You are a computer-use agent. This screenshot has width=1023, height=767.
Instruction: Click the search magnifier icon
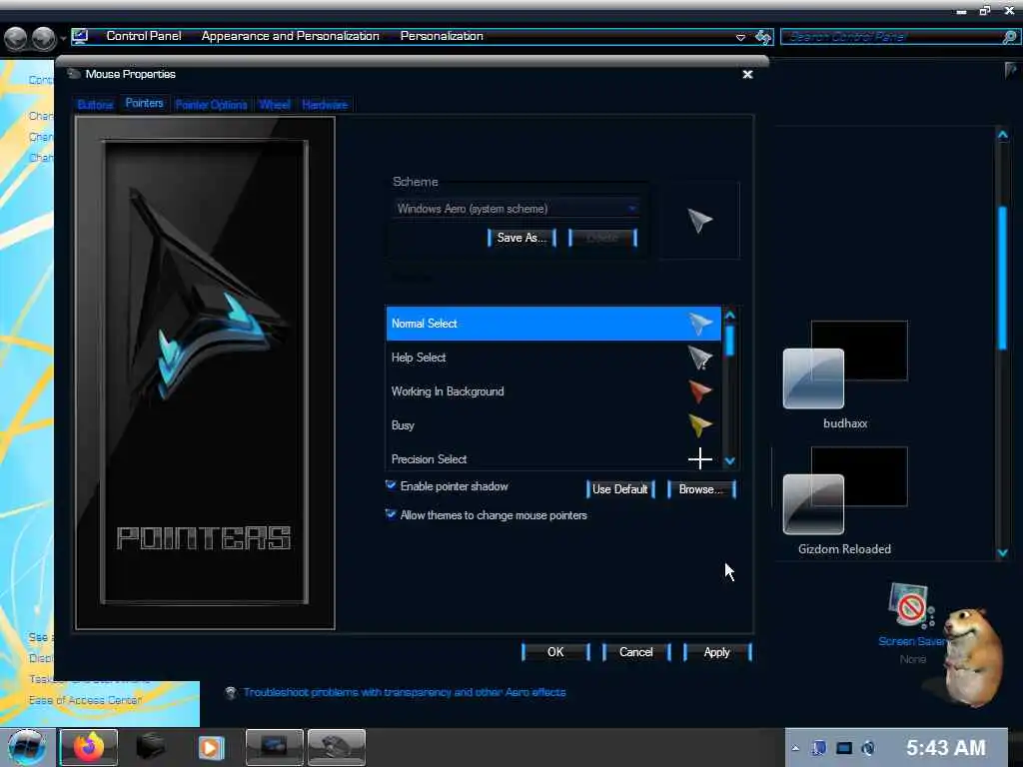coord(1010,37)
